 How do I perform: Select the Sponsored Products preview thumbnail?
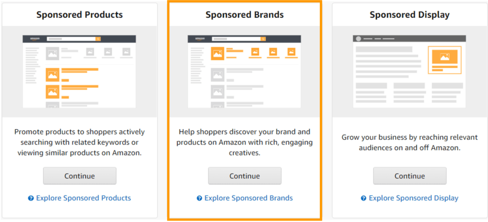pos(80,71)
